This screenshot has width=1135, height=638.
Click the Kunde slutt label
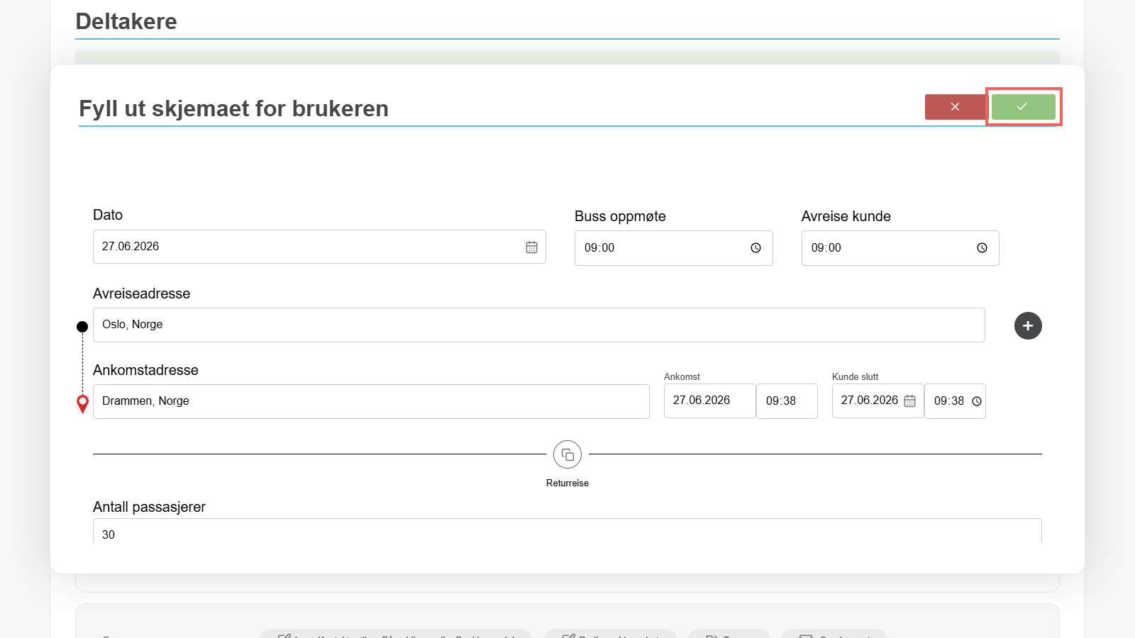tap(855, 376)
